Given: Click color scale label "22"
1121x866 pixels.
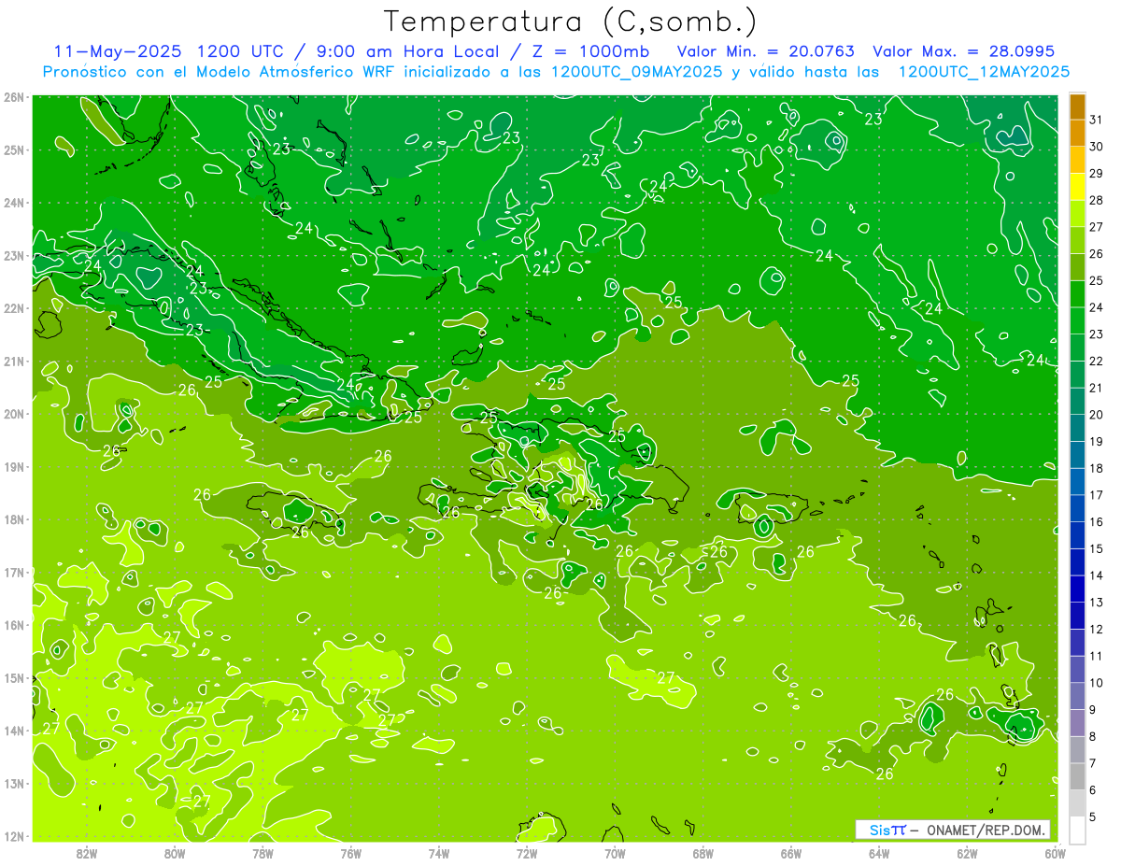Looking at the screenshot, I should [x=1096, y=361].
